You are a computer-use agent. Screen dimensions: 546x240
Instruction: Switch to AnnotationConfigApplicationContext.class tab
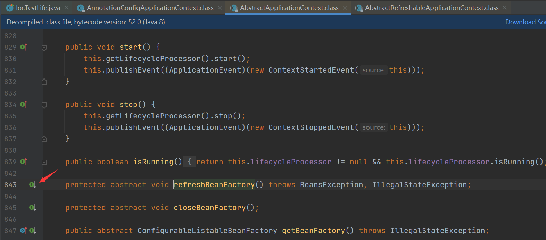150,8
